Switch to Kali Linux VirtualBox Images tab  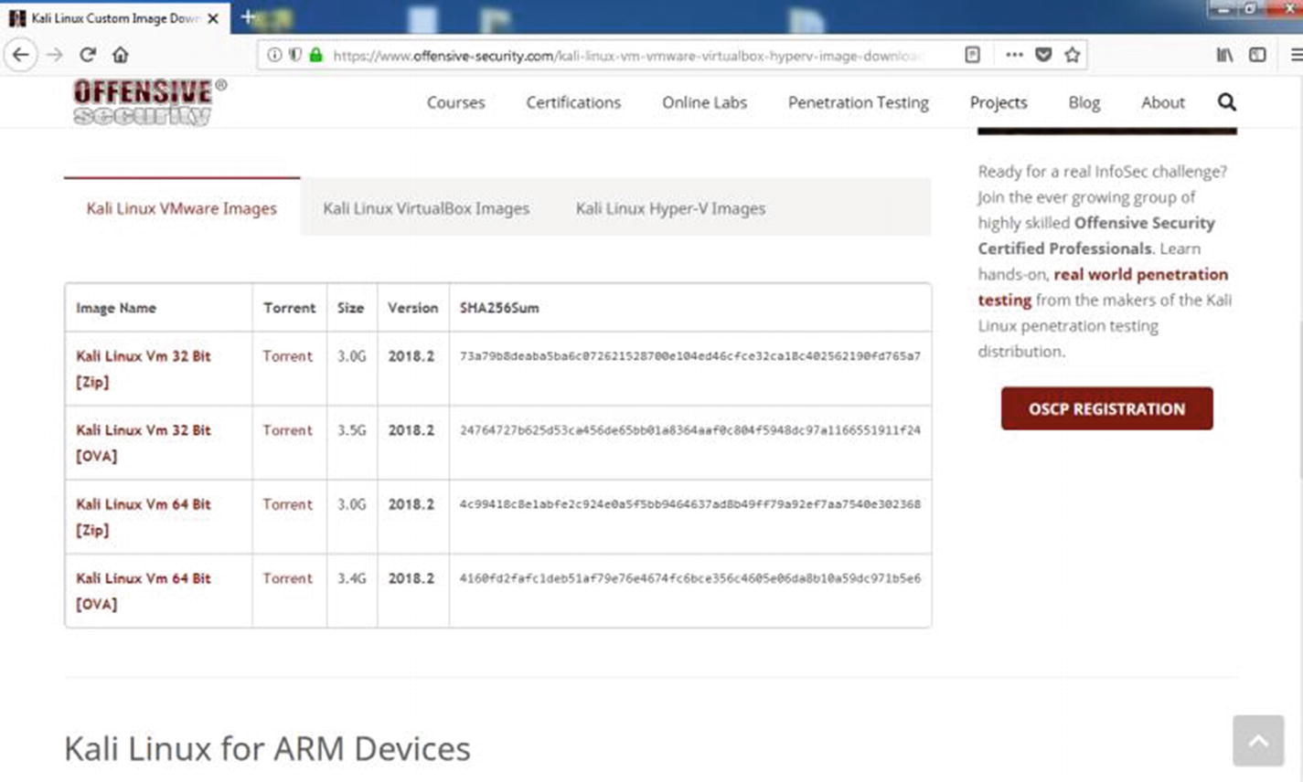tap(426, 208)
